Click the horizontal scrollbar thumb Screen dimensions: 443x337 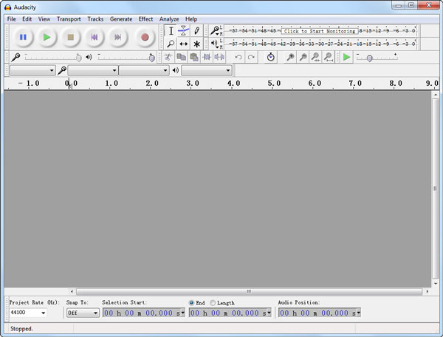(x=249, y=291)
